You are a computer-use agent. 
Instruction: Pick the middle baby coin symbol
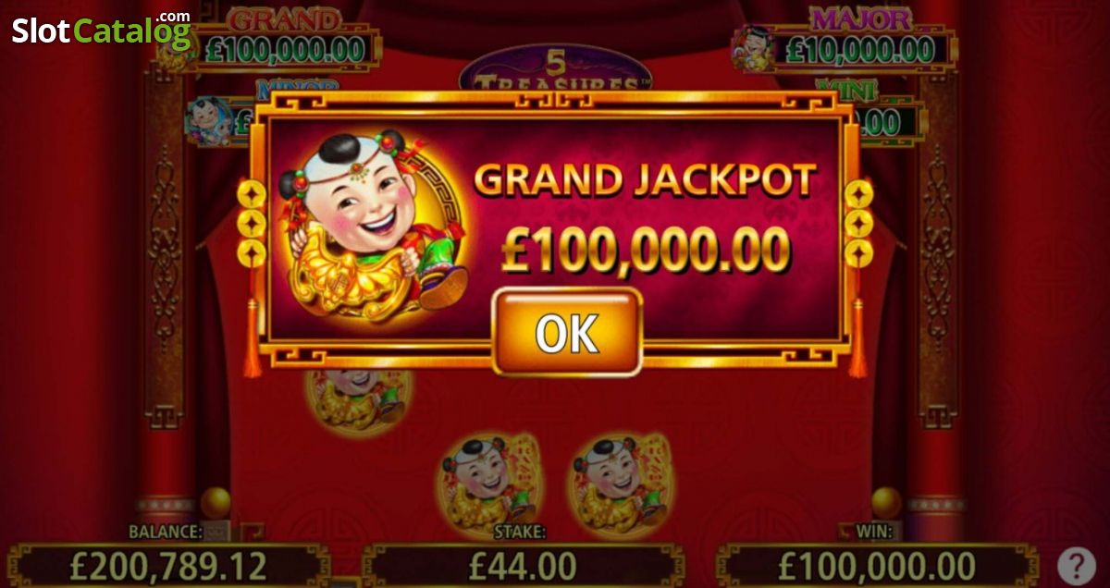pyautogui.click(x=490, y=484)
